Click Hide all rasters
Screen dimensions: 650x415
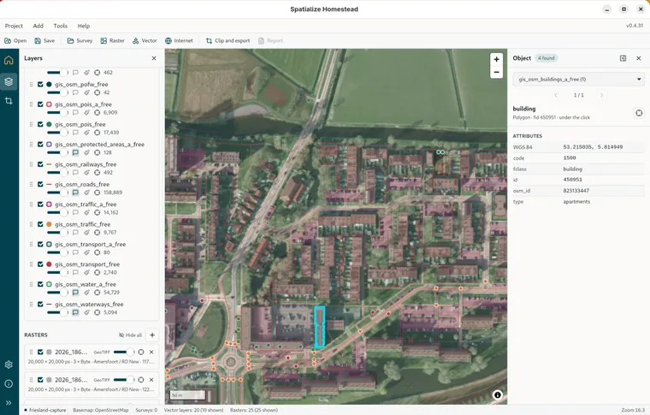click(x=130, y=335)
